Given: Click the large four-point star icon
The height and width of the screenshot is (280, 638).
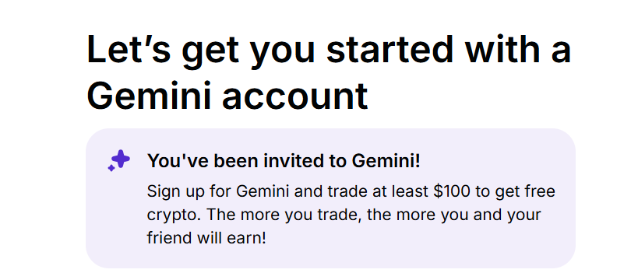Looking at the screenshot, I should click(122, 159).
